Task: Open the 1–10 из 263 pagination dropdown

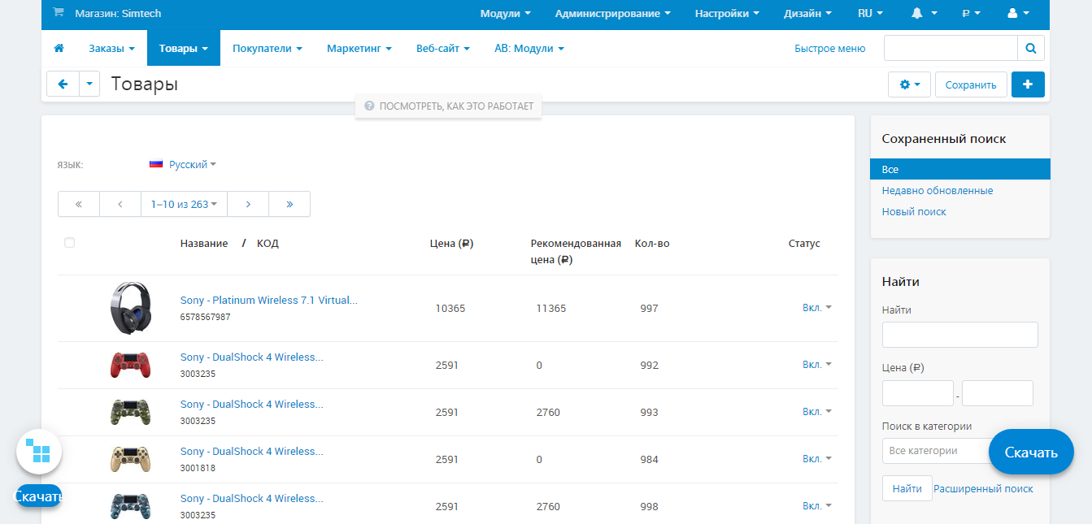Action: (184, 205)
